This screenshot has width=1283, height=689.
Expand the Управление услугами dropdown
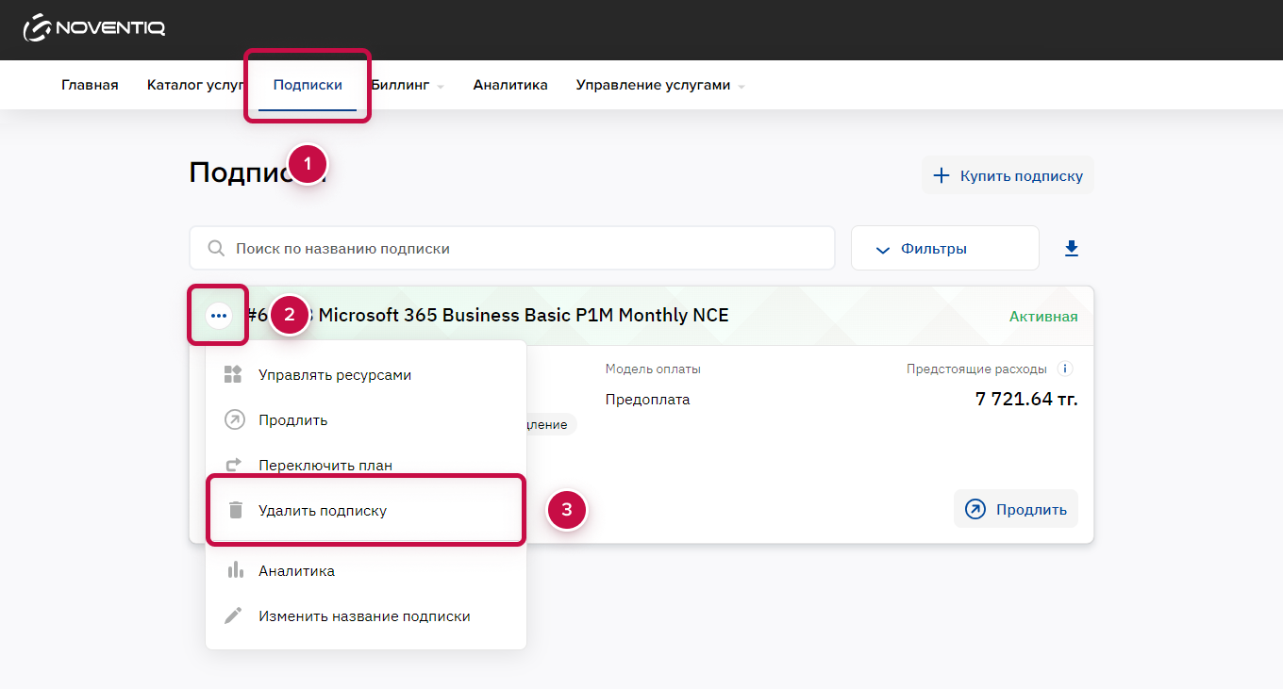[659, 85]
